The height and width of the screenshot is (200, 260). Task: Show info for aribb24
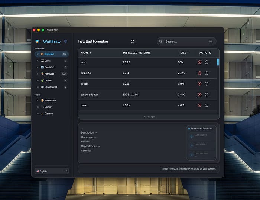click(207, 73)
